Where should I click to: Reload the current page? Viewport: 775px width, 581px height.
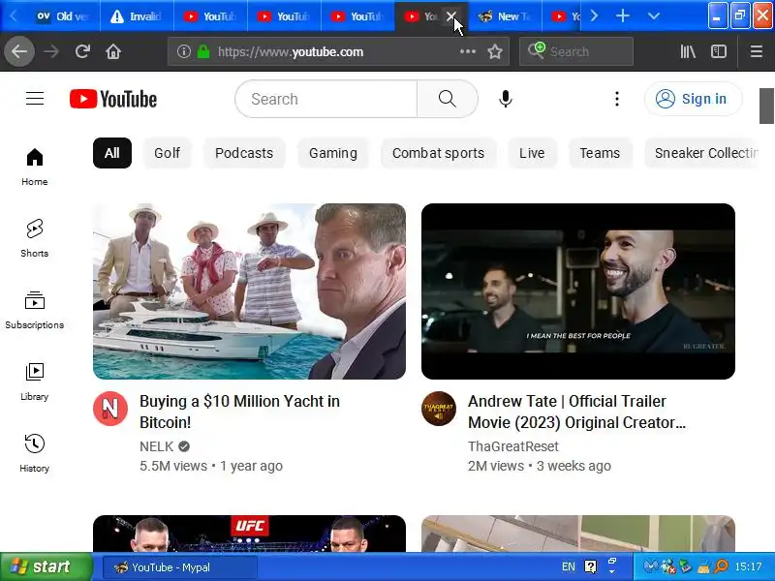[82, 51]
